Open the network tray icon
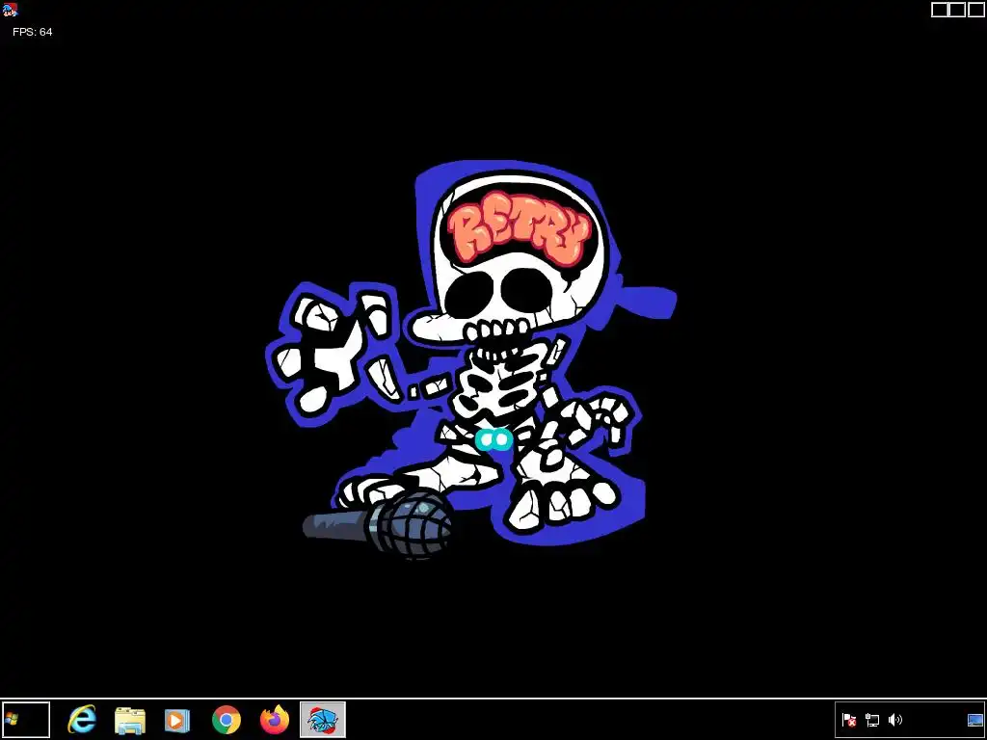This screenshot has width=987, height=740. click(x=871, y=720)
